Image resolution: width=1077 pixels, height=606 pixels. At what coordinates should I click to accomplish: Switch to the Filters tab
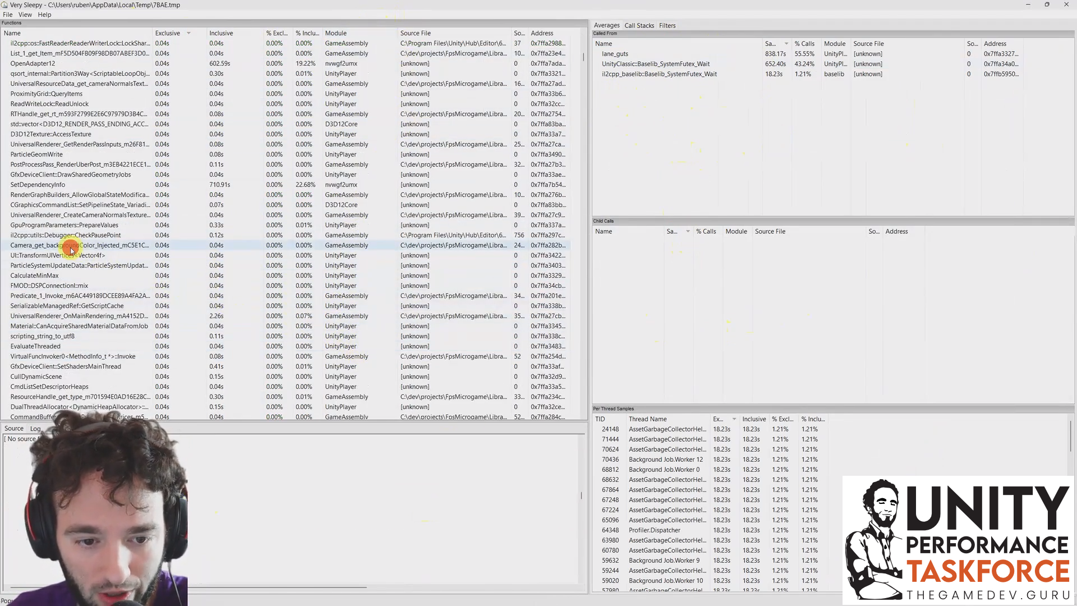click(667, 25)
